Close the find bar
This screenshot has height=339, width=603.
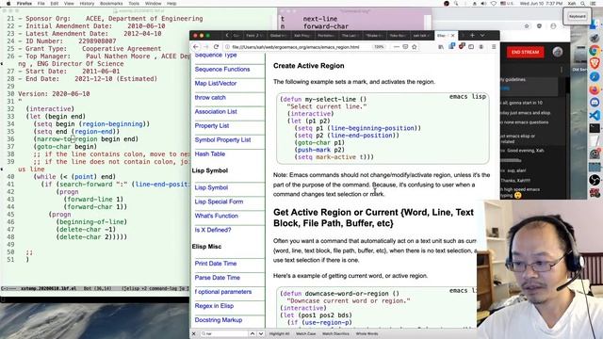click(x=194, y=333)
